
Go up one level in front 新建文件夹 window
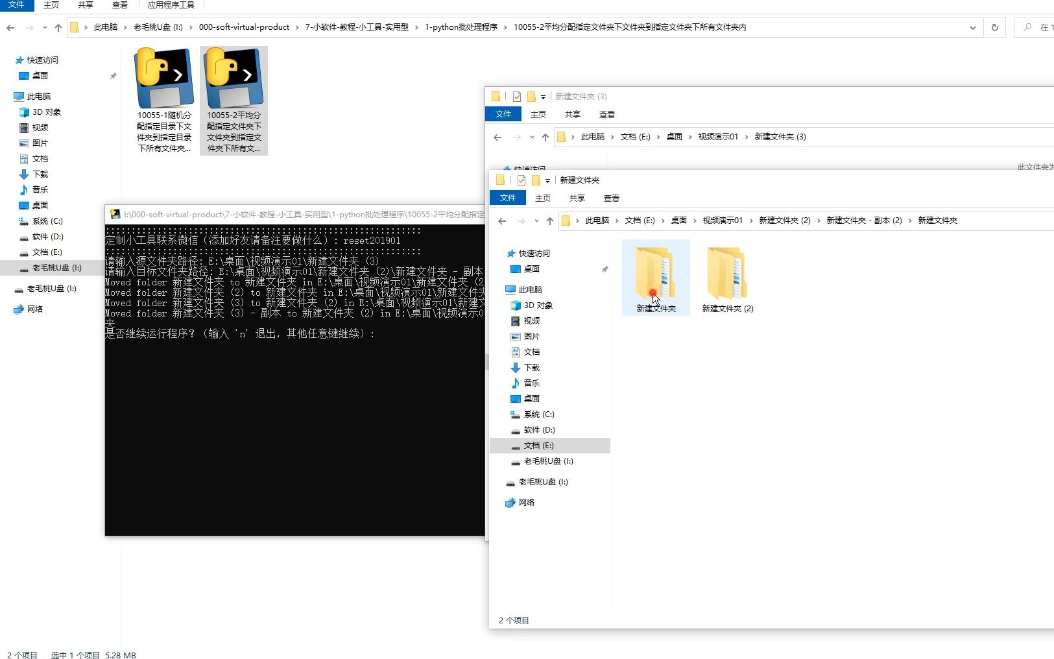click(x=549, y=221)
